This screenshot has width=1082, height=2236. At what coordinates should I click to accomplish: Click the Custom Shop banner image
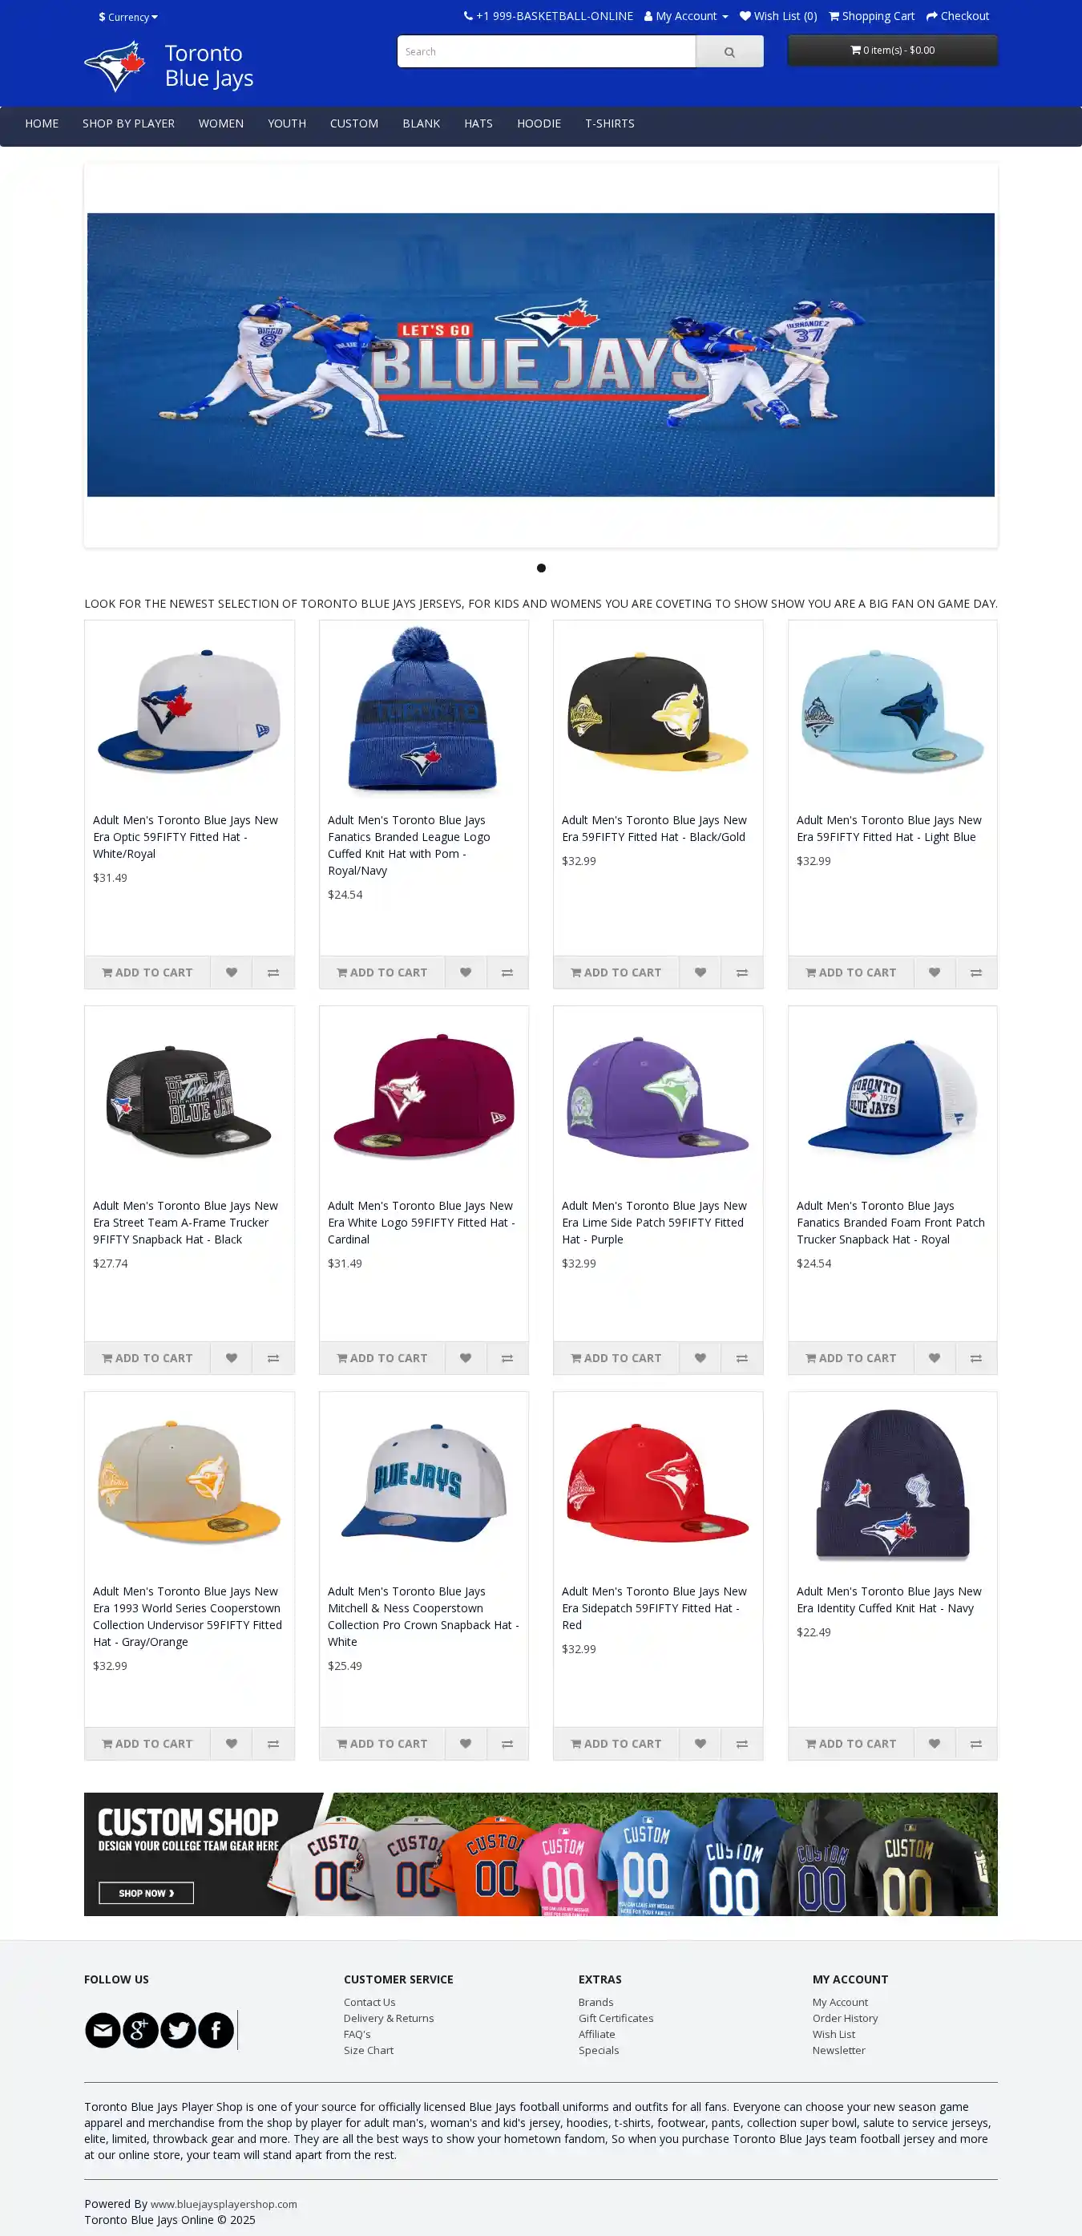coord(540,1854)
